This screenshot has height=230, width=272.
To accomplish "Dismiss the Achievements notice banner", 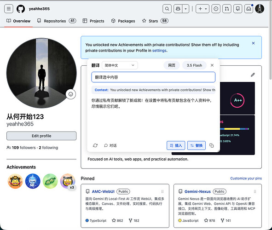I will (x=253, y=43).
